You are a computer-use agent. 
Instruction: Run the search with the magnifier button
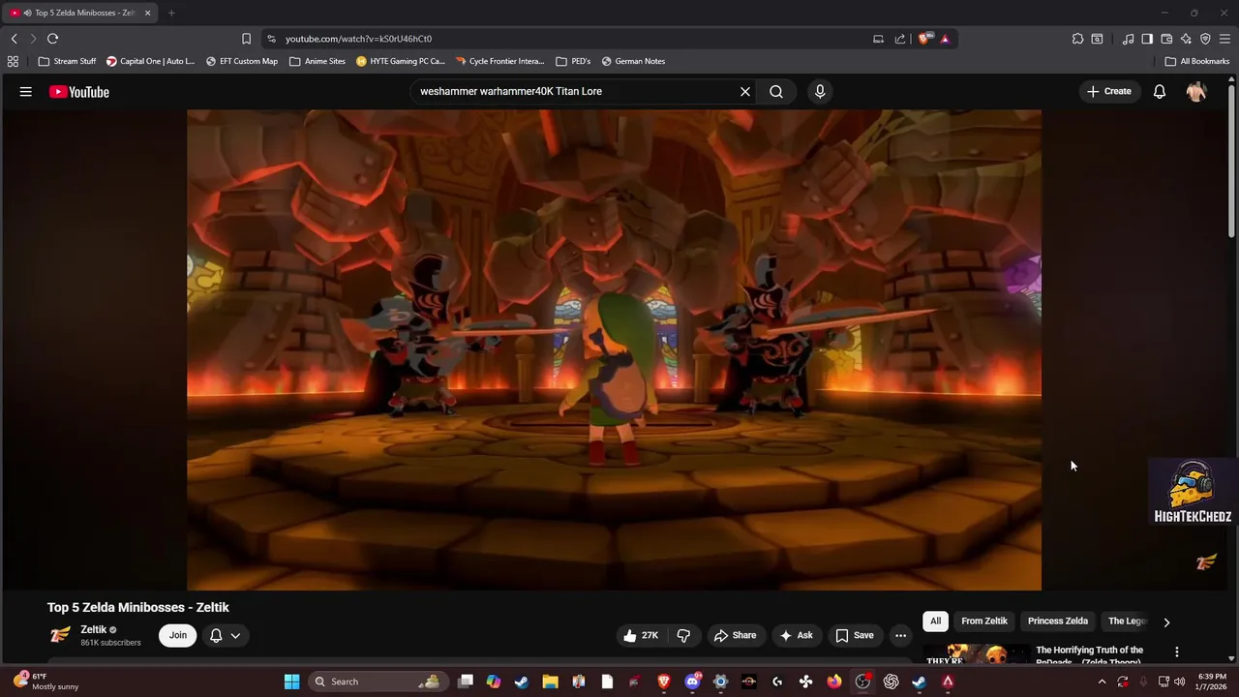[x=776, y=92]
